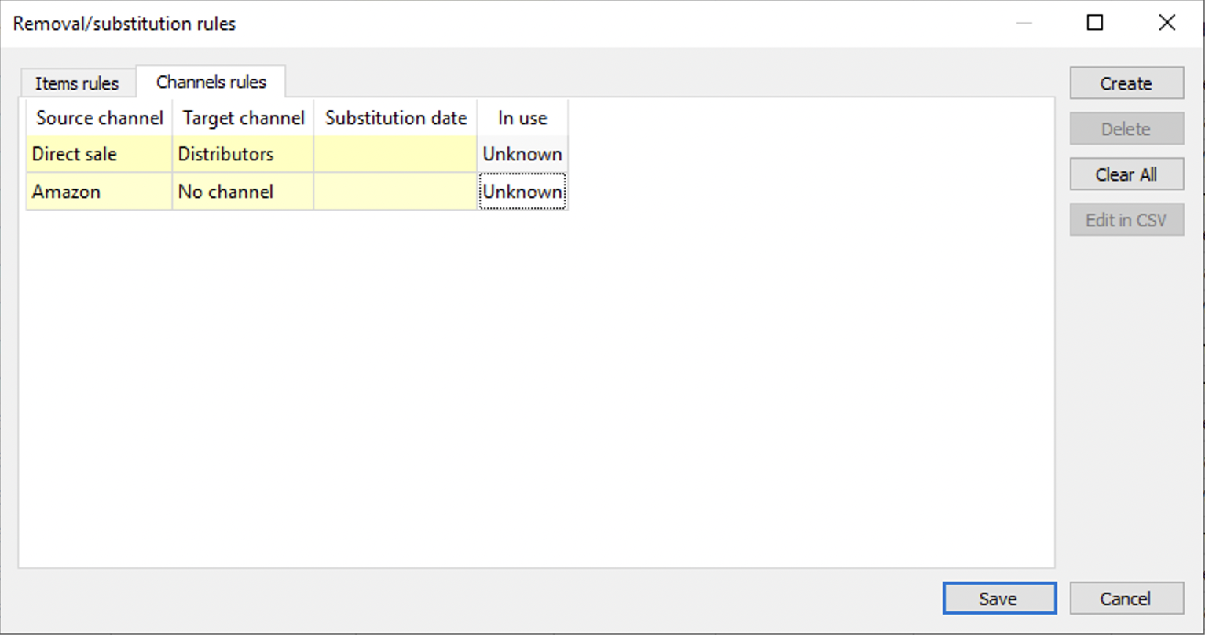1205x635 pixels.
Task: Click the Substitution date column header
Action: pyautogui.click(x=396, y=118)
